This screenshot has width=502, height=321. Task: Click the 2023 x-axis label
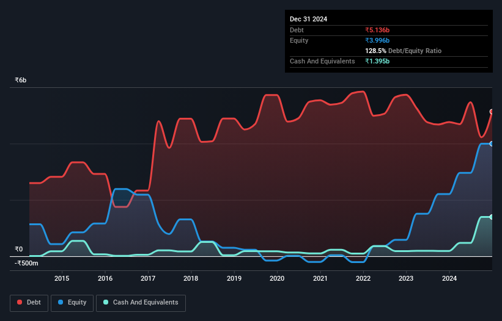click(406, 278)
